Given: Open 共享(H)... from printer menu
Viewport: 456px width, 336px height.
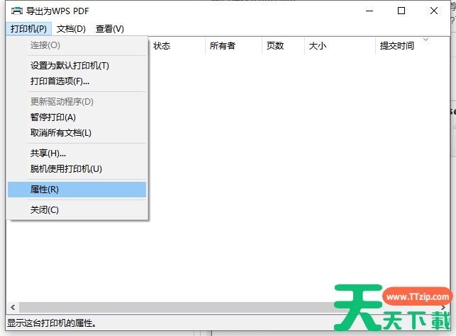Looking at the screenshot, I should click(77, 153).
